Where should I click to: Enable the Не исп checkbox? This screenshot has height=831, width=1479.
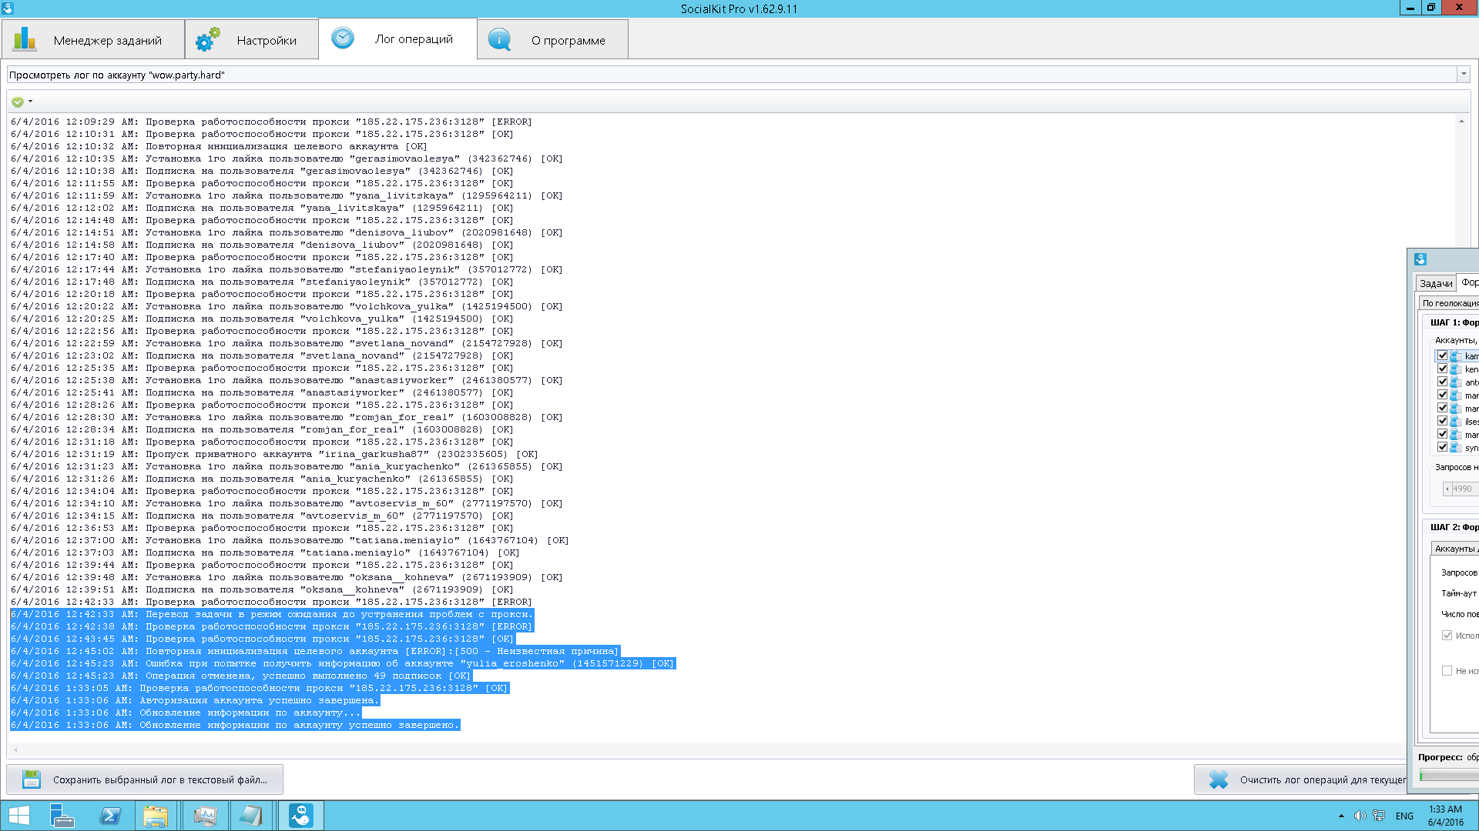[x=1447, y=671]
